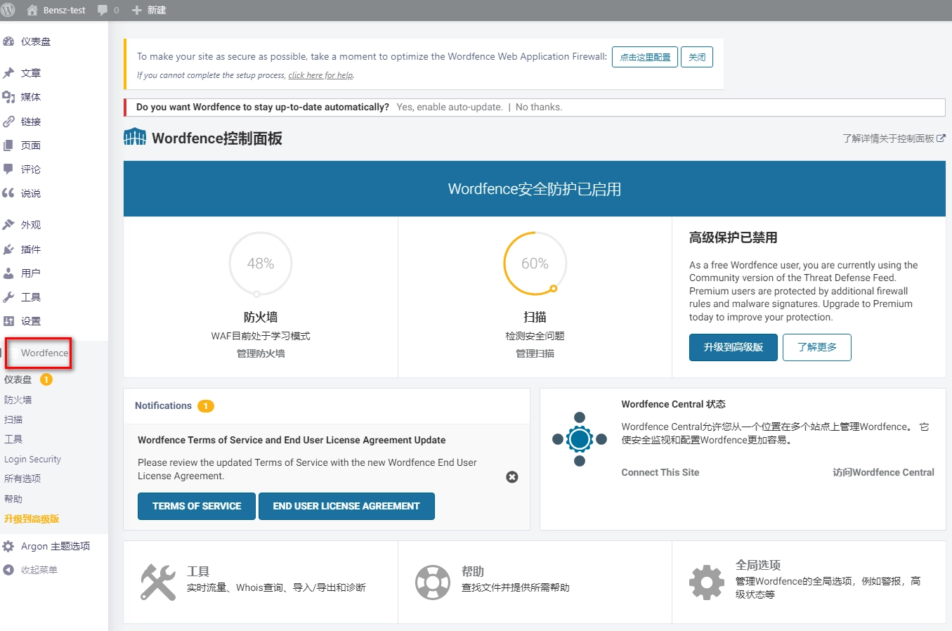Click the 新建 new content button
The height and width of the screenshot is (631, 952).
(x=149, y=10)
